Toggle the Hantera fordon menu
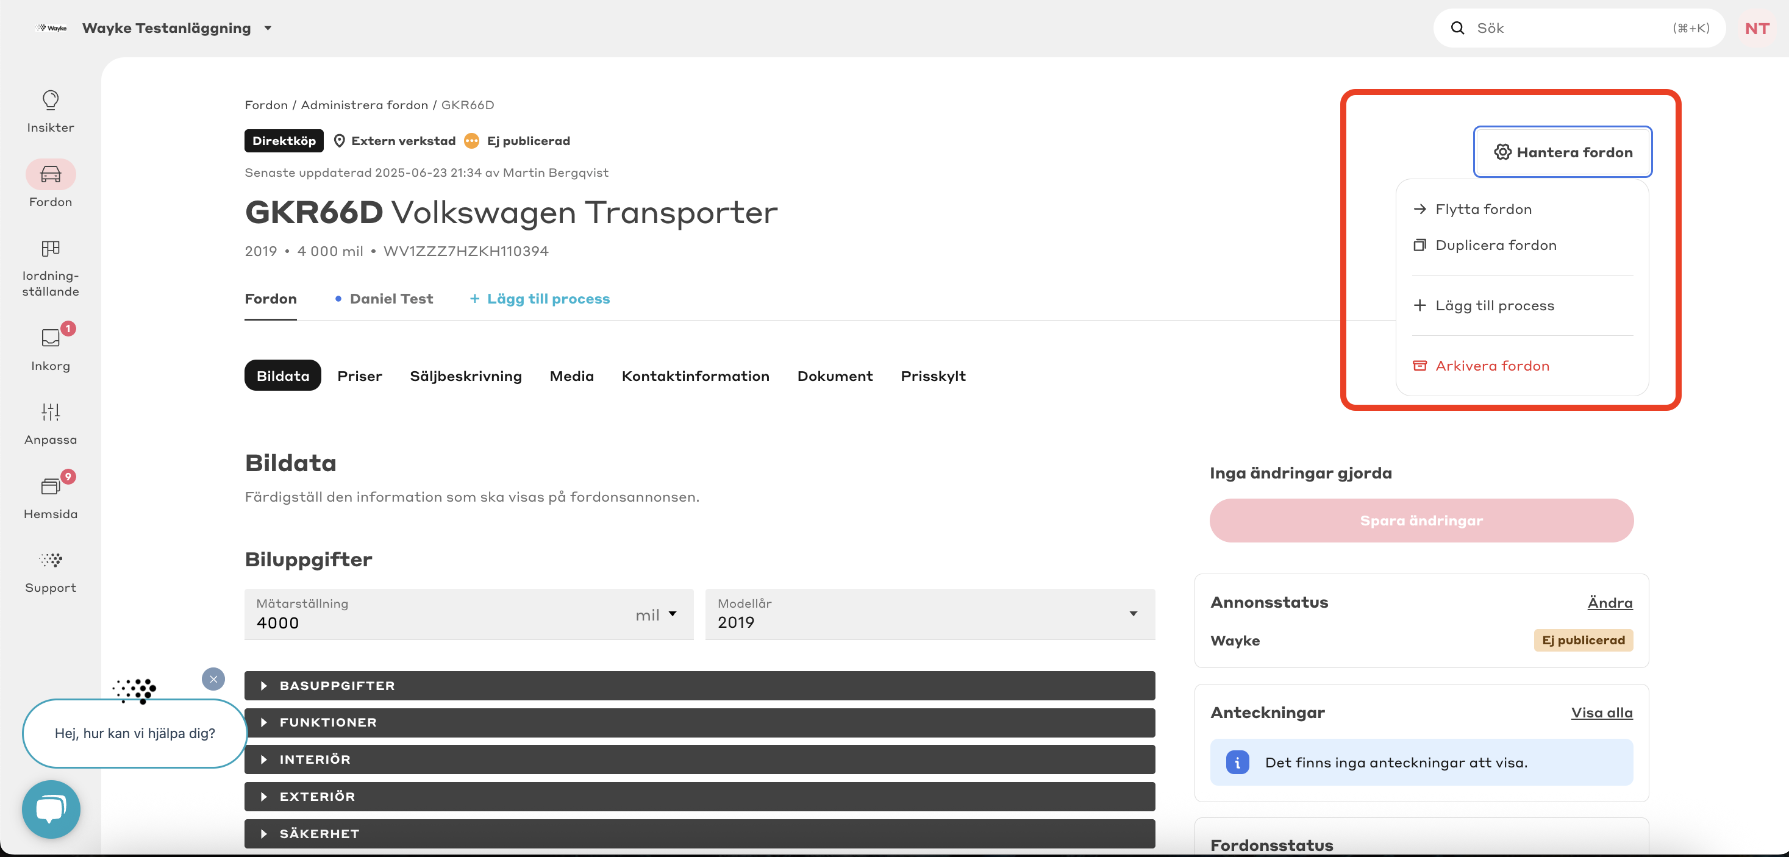This screenshot has height=857, width=1789. (1563, 152)
